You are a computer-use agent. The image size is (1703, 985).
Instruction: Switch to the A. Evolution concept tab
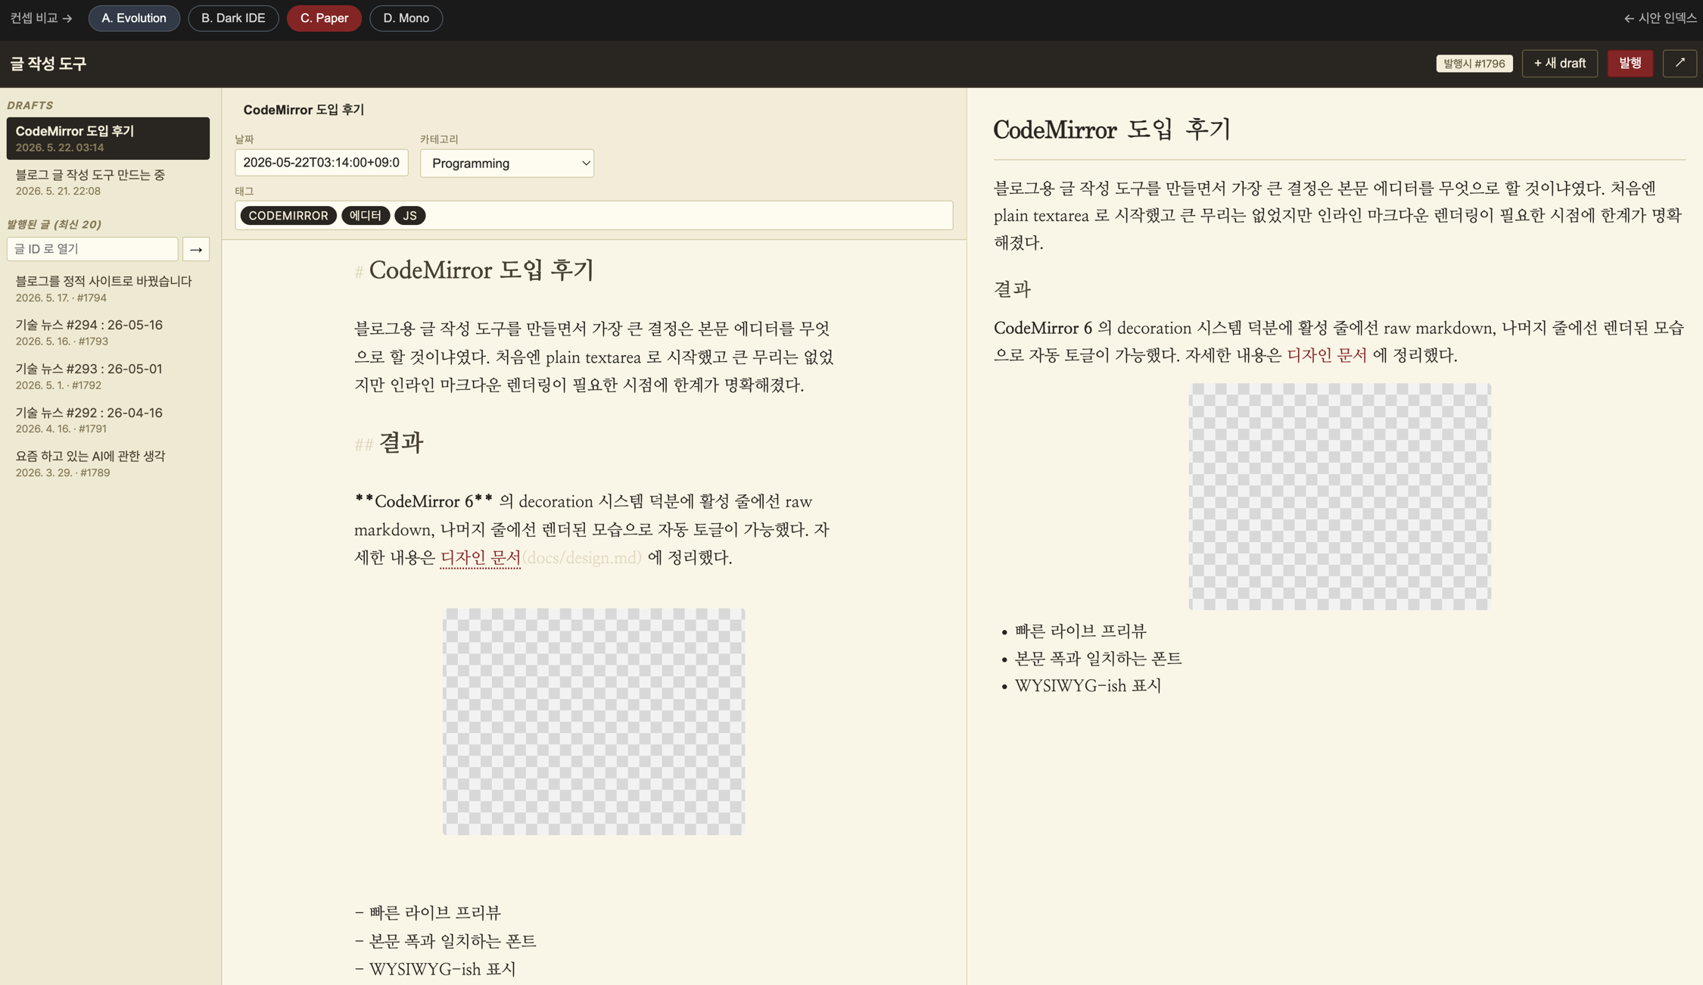pyautogui.click(x=134, y=18)
